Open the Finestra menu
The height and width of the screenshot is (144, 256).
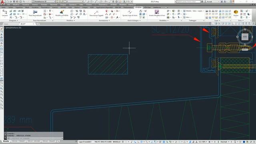click(x=89, y=4)
